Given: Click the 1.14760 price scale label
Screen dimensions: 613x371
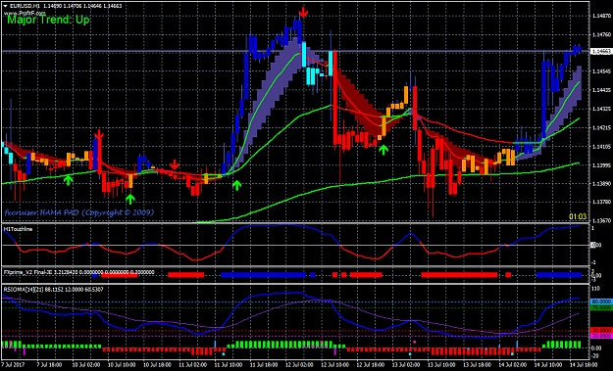Looking at the screenshot, I should coord(601,34).
